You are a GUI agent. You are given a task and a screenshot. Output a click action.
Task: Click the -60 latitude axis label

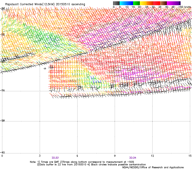pyautogui.click(x=3, y=152)
